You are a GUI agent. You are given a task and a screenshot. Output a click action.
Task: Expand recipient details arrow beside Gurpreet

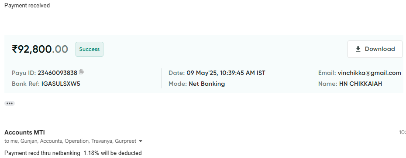pos(141,141)
